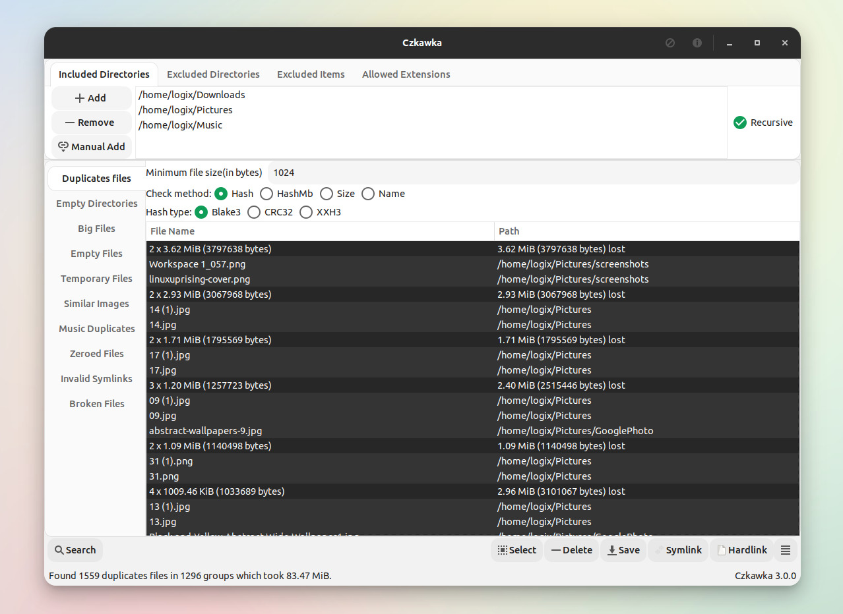This screenshot has width=843, height=614.
Task: Open the About info icon in titlebar
Action: [x=697, y=42]
